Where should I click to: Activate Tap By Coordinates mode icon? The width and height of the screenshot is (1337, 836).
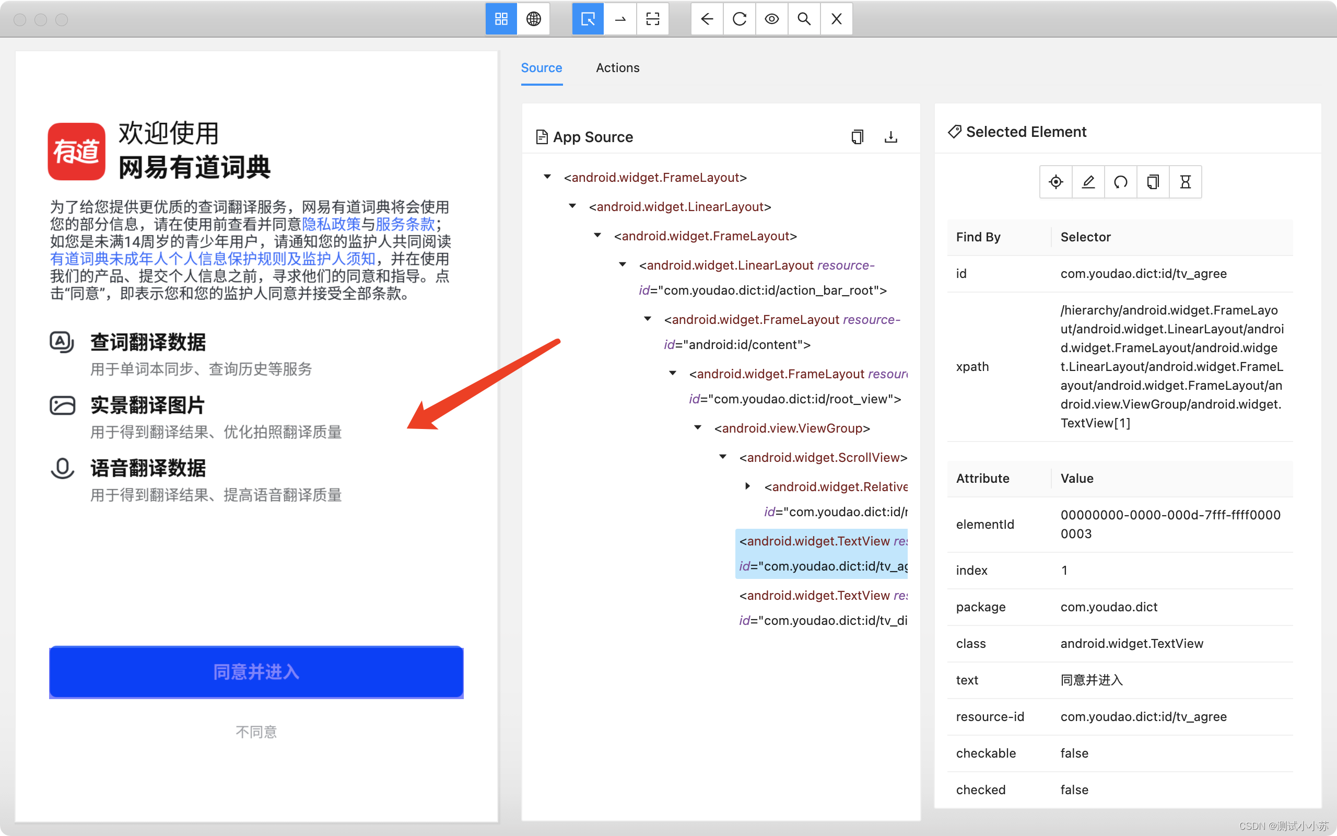point(652,19)
